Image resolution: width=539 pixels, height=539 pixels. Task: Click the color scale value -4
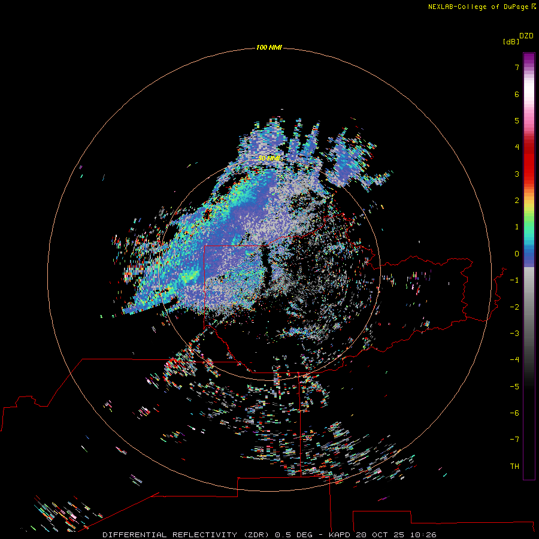click(514, 360)
